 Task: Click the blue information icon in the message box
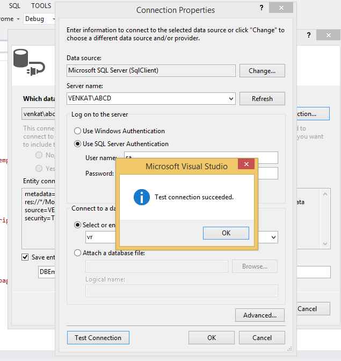click(141, 197)
